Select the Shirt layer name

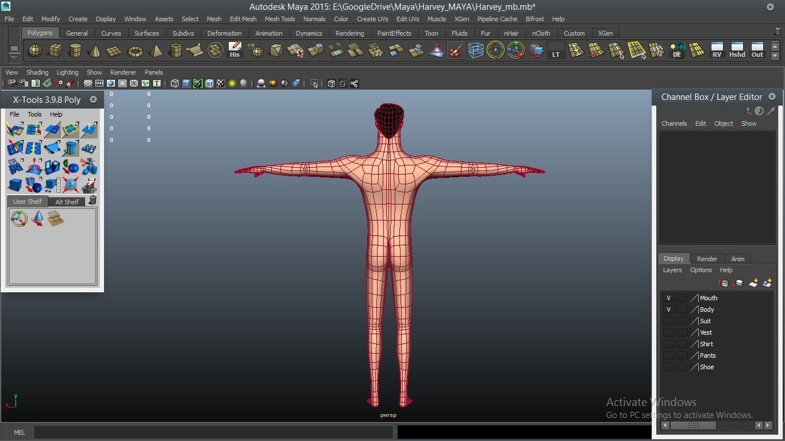tap(706, 344)
